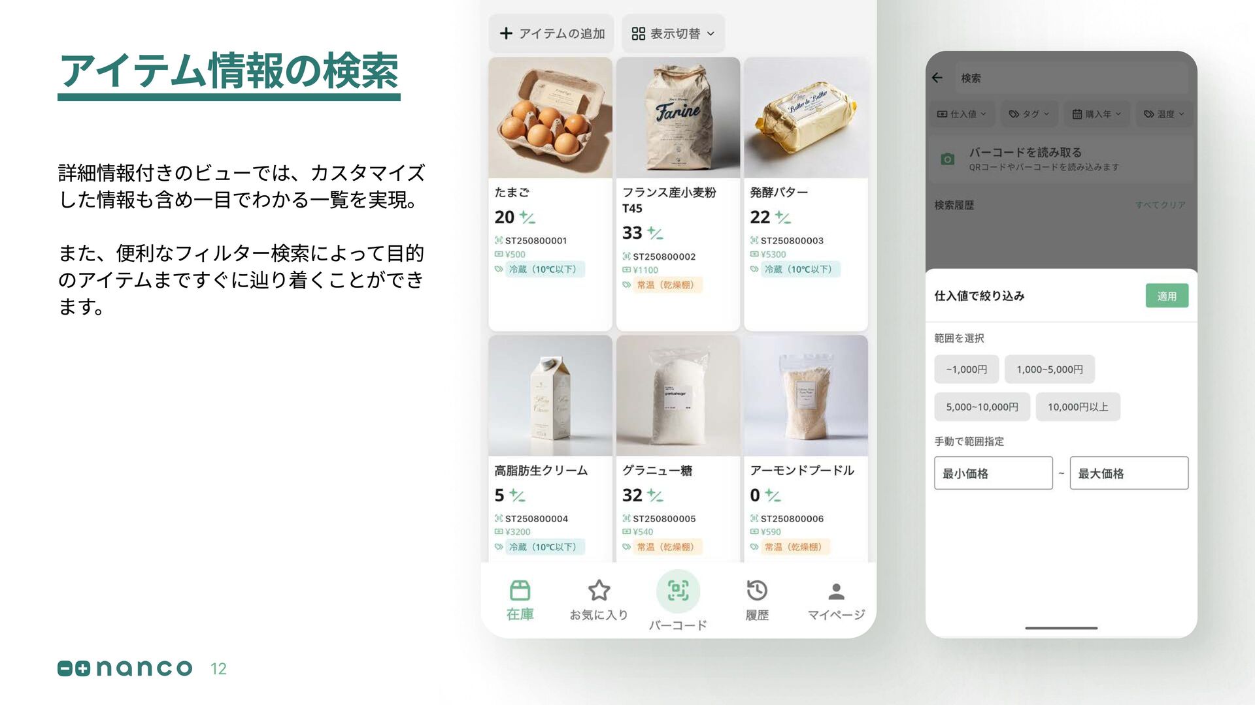Image resolution: width=1255 pixels, height=705 pixels.
Task: Click the アイテムの追加 button
Action: tap(552, 33)
